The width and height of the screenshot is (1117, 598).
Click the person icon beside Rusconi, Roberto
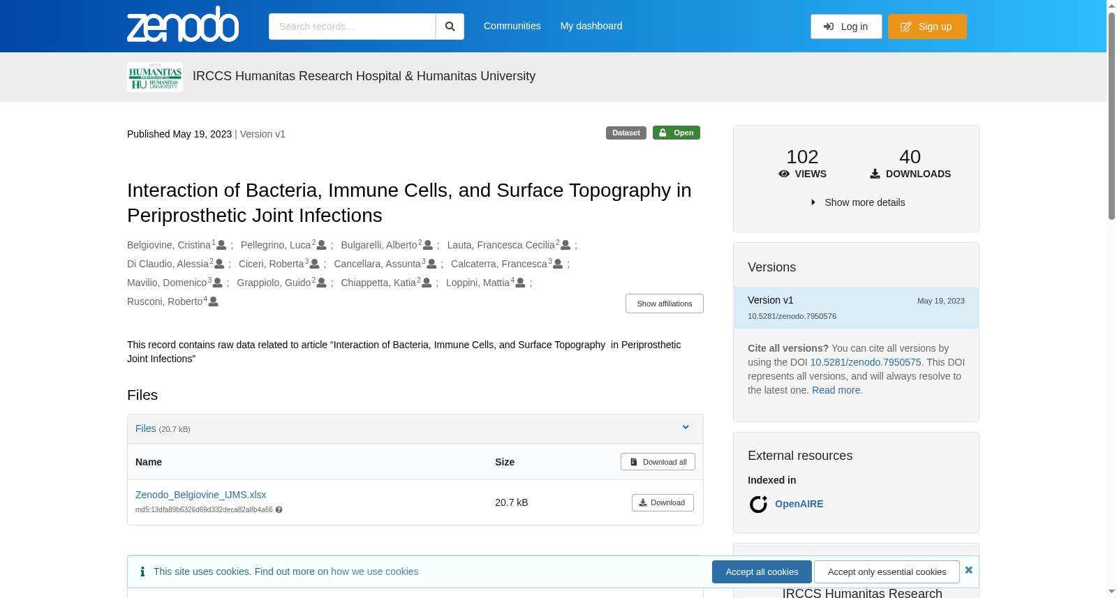[x=214, y=301]
